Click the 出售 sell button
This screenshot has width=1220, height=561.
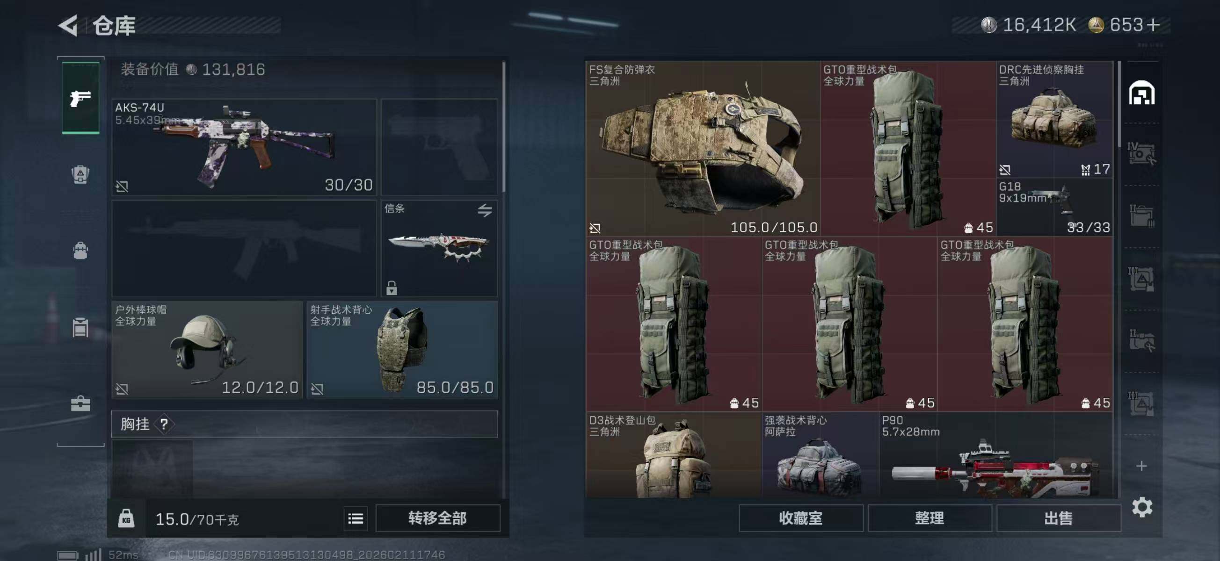point(1059,518)
